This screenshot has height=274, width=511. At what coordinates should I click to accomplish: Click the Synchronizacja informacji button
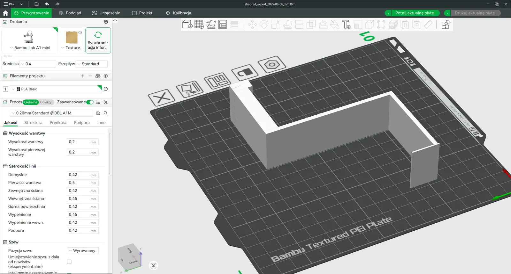tap(98, 40)
